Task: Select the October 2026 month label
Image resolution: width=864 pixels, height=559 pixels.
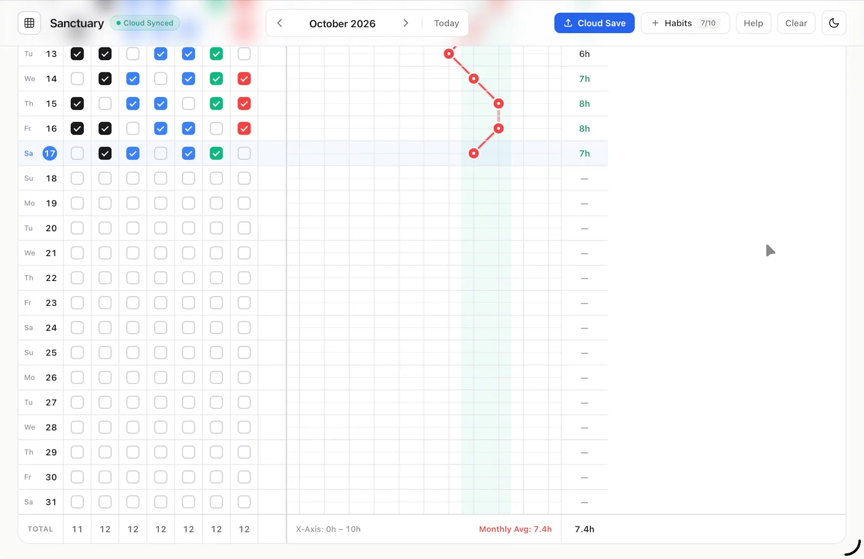Action: coord(342,24)
